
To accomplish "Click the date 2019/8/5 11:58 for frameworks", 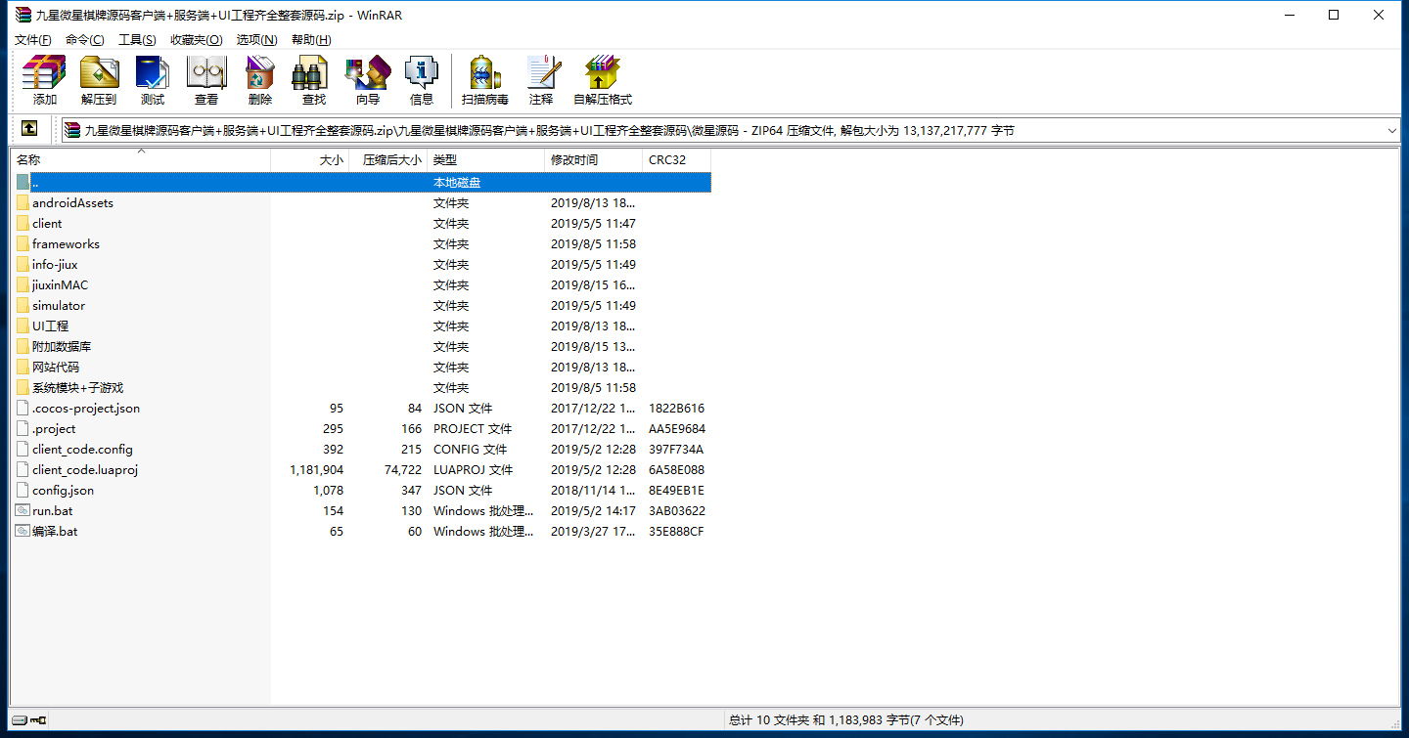I will 593,244.
